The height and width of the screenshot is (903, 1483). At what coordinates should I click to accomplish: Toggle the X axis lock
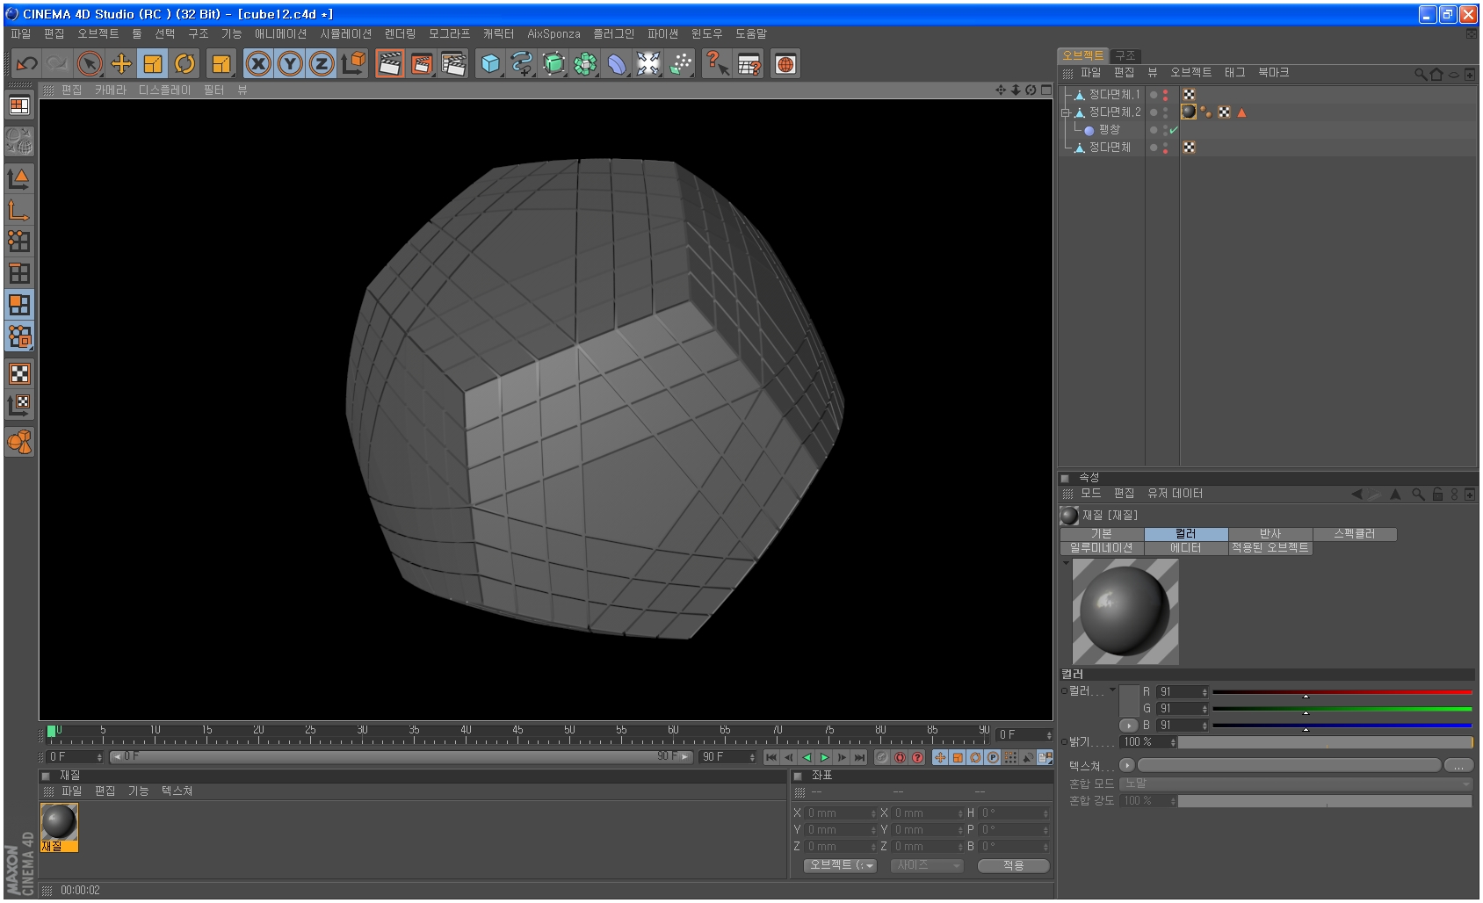257,63
